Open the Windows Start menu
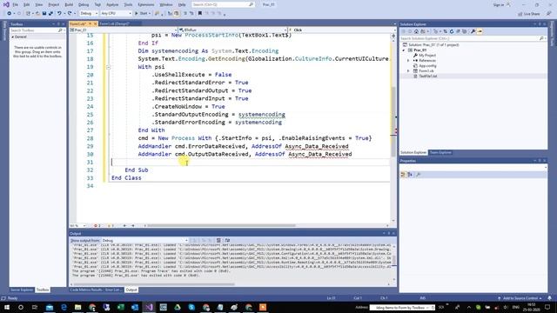This screenshot has width=557, height=313. coord(6,307)
